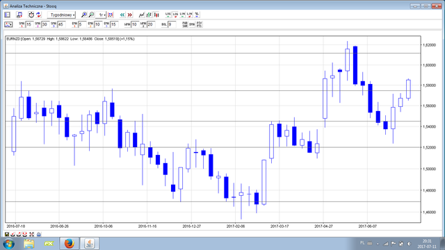Click the 2016-07-18 date label

pos(15,226)
